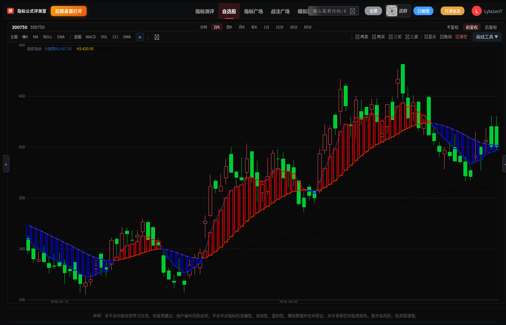The image size is (506, 325).
Task: Click the 趋势指标 indicator name label
Action: pos(34,49)
